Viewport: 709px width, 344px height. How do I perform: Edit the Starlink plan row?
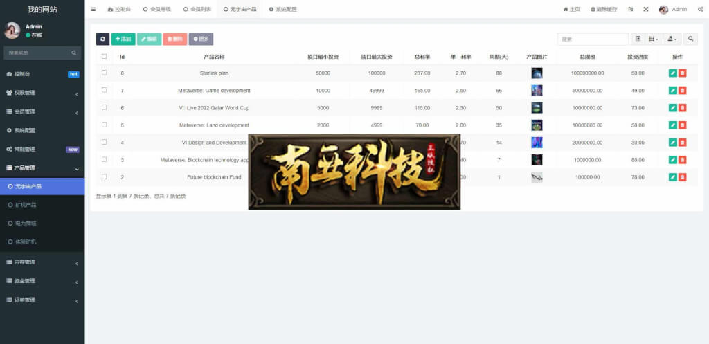(x=673, y=73)
